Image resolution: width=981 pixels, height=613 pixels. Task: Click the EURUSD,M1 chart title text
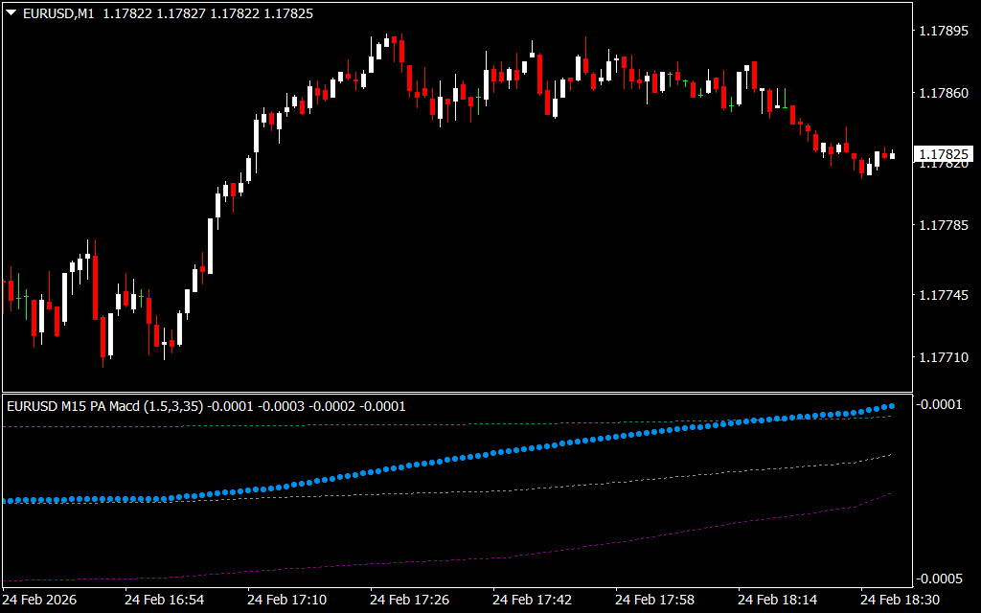click(x=56, y=13)
